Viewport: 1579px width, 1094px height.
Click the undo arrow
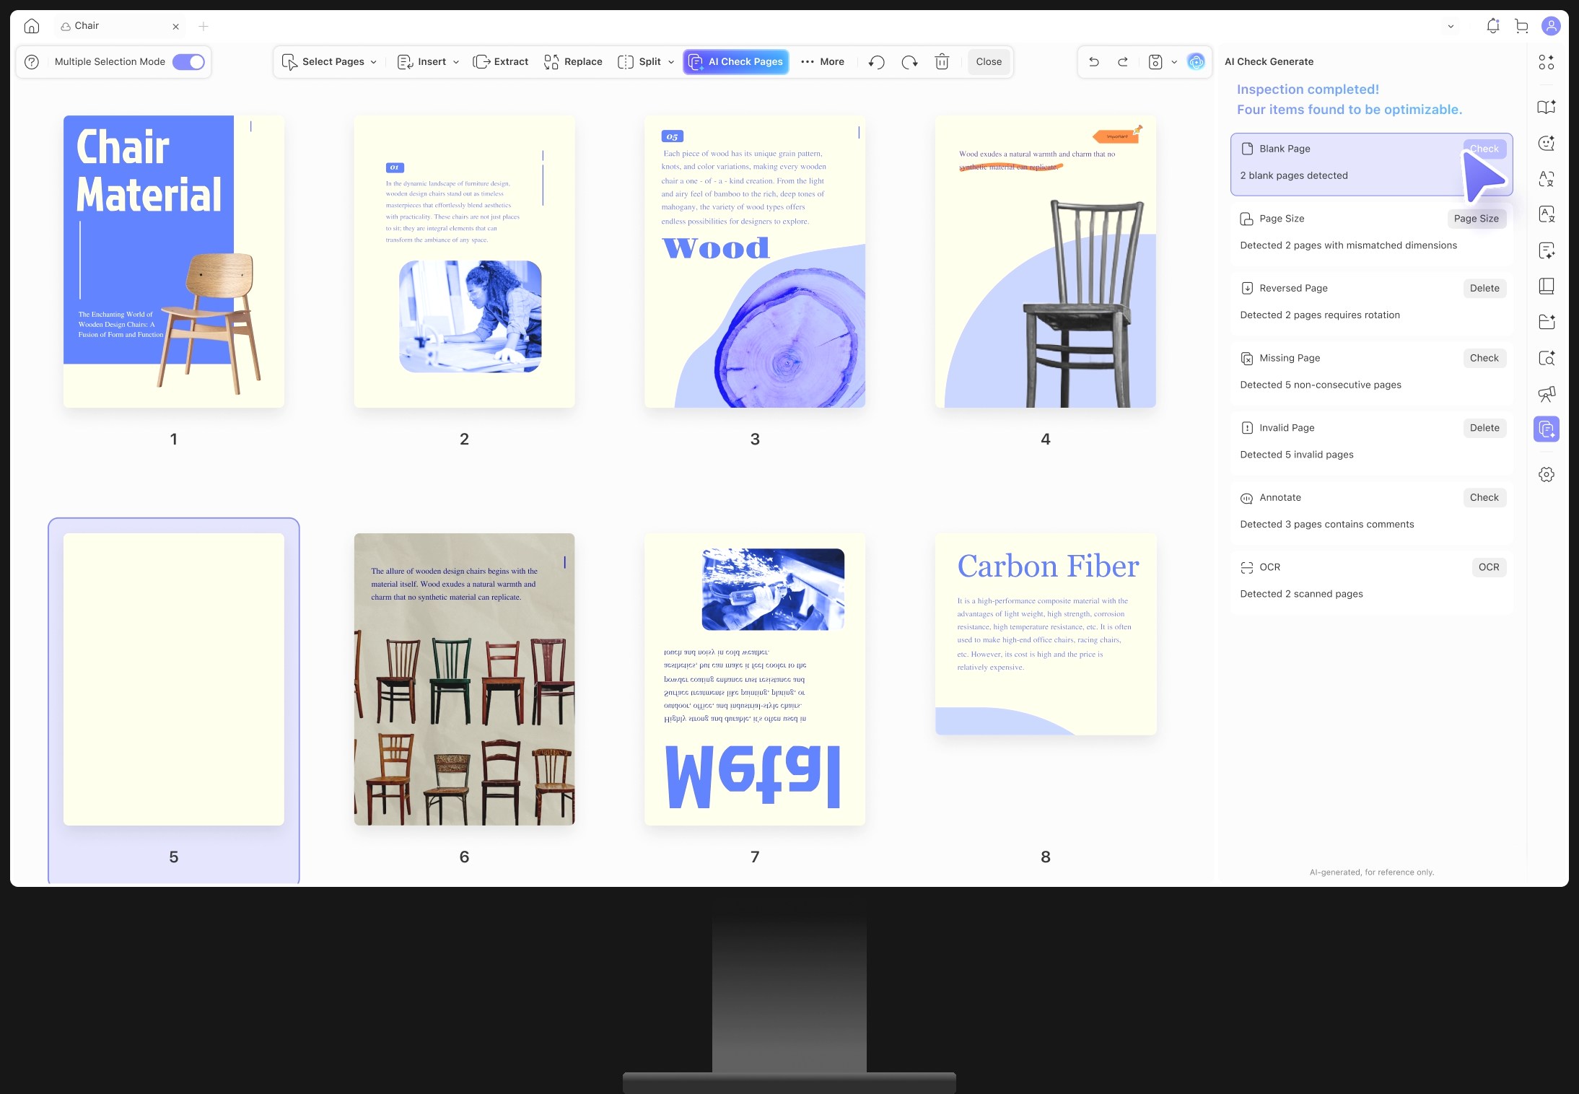tap(1094, 62)
